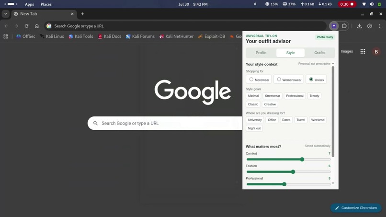Toggle the Weekend occasion chip
This screenshot has width=386, height=217.
318,120
